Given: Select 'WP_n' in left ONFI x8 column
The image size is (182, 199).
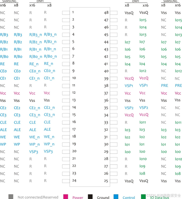Looking at the screenshot, I should 49,144.
